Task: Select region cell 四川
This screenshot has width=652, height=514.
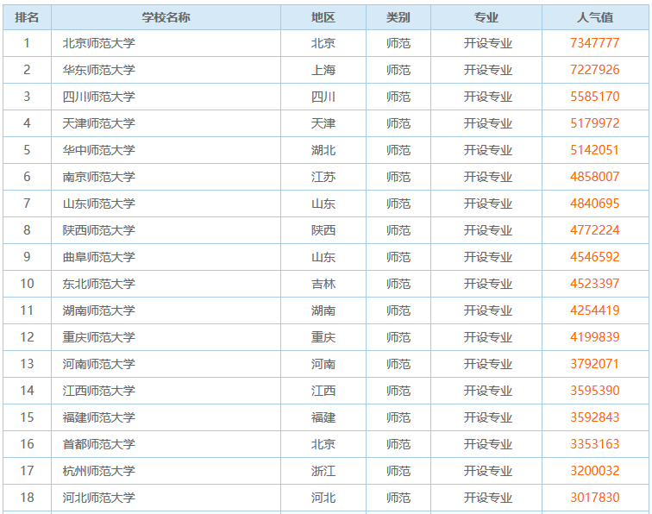Action: coord(323,97)
